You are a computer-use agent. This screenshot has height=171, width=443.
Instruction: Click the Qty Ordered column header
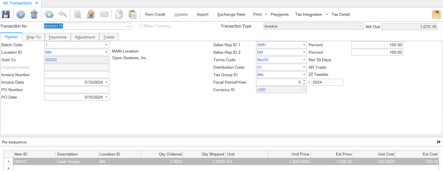[162, 154]
